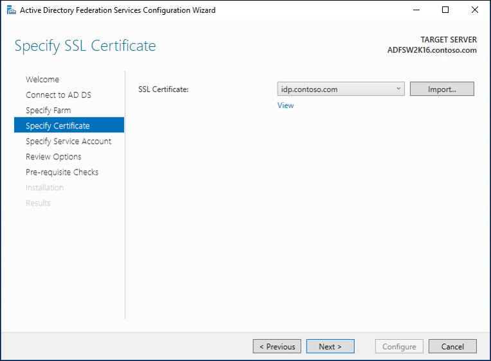Select the Specify Farm step

[x=48, y=110]
